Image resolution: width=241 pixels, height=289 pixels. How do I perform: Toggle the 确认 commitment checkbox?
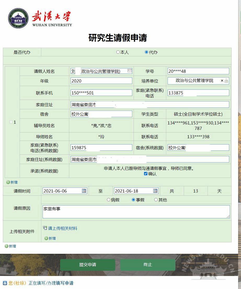(x=146, y=174)
